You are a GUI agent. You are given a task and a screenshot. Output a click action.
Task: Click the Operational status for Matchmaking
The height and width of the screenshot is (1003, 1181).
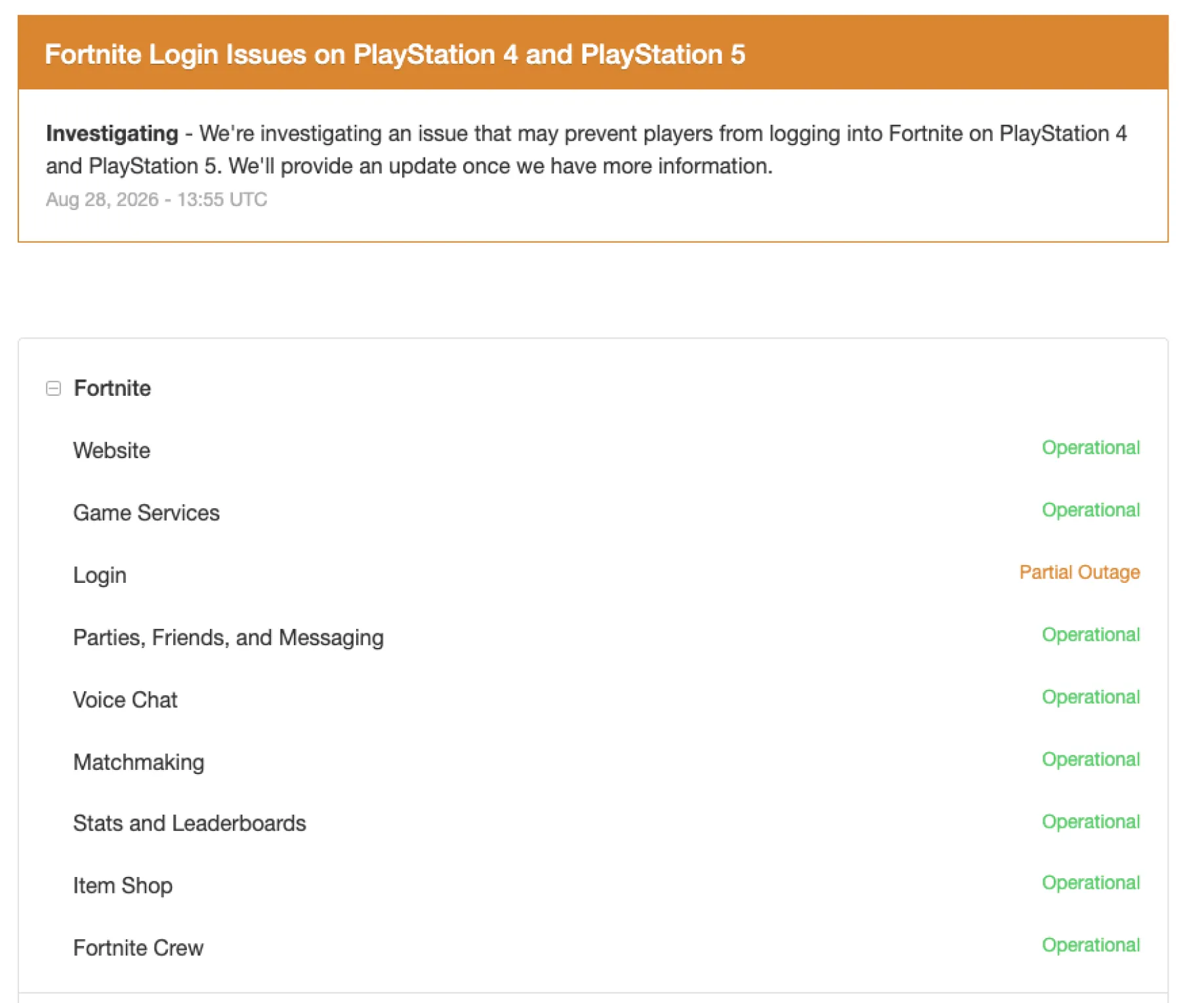pyautogui.click(x=1090, y=759)
